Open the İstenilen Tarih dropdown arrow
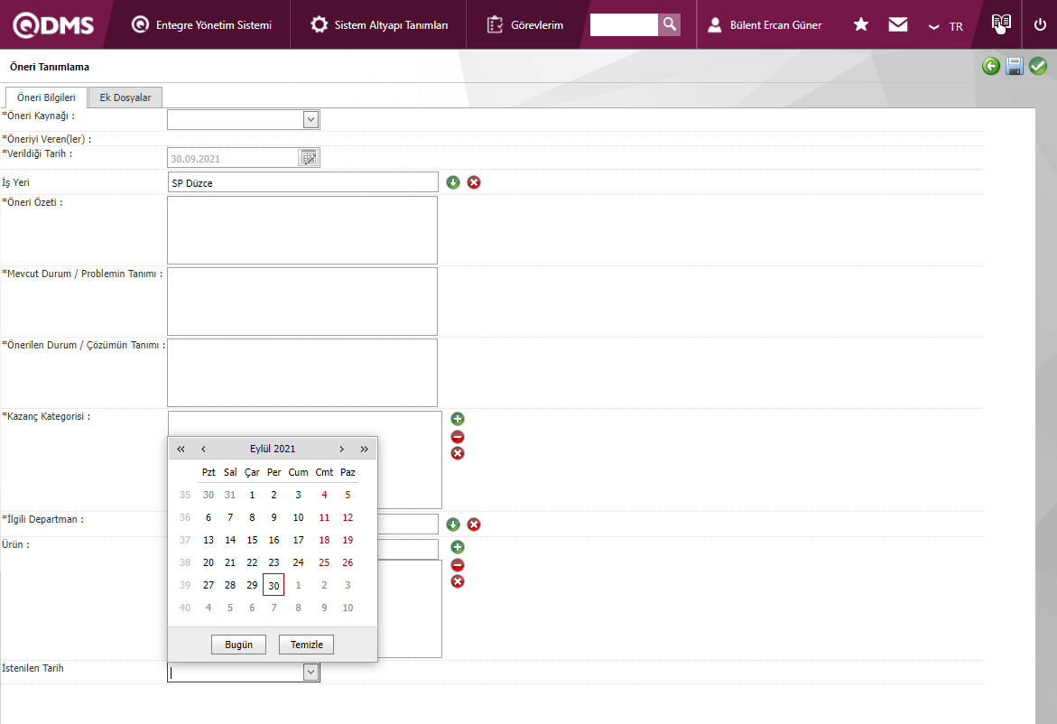 311,672
